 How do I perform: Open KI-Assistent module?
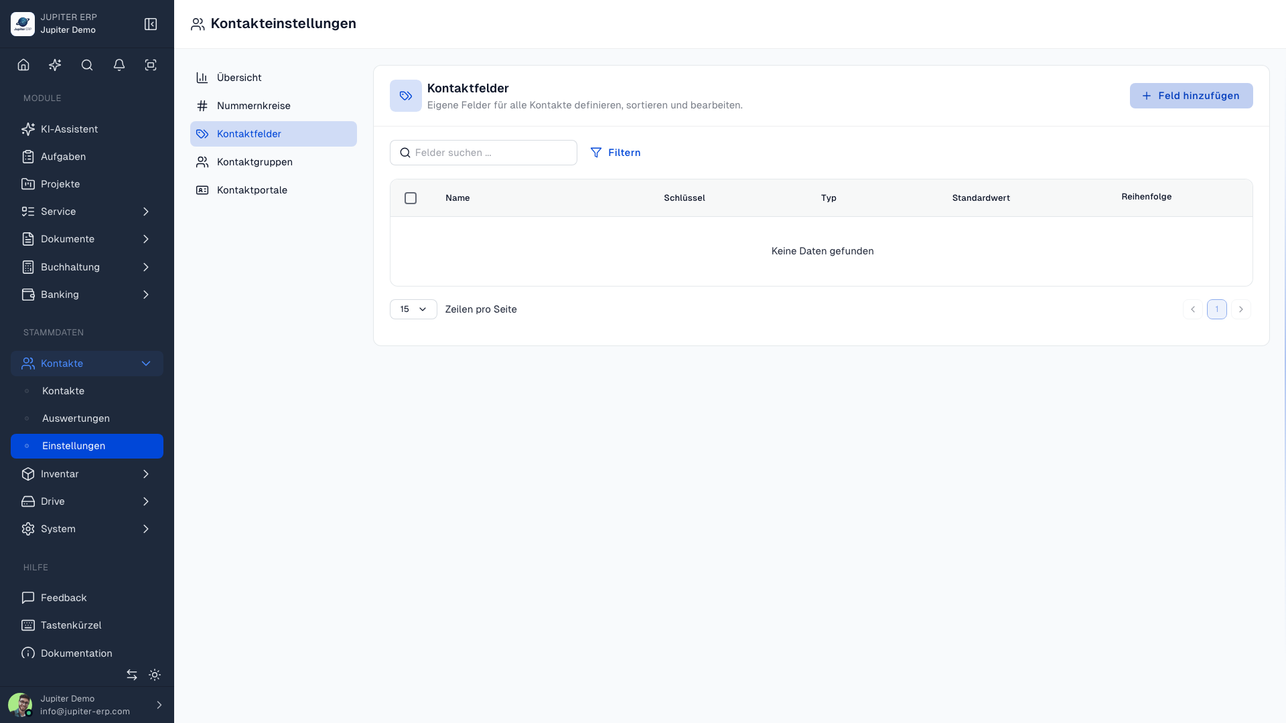(x=87, y=129)
